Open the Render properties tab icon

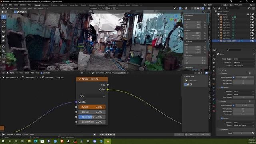point(214,60)
